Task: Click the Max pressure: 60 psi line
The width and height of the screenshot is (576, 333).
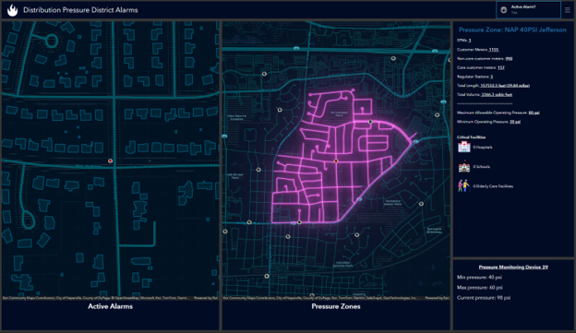Action: click(480, 288)
